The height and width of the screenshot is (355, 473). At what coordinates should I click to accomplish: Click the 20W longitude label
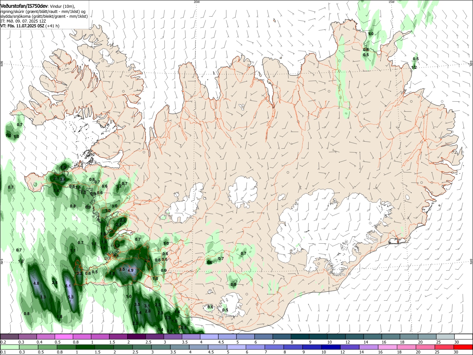(197, 2)
